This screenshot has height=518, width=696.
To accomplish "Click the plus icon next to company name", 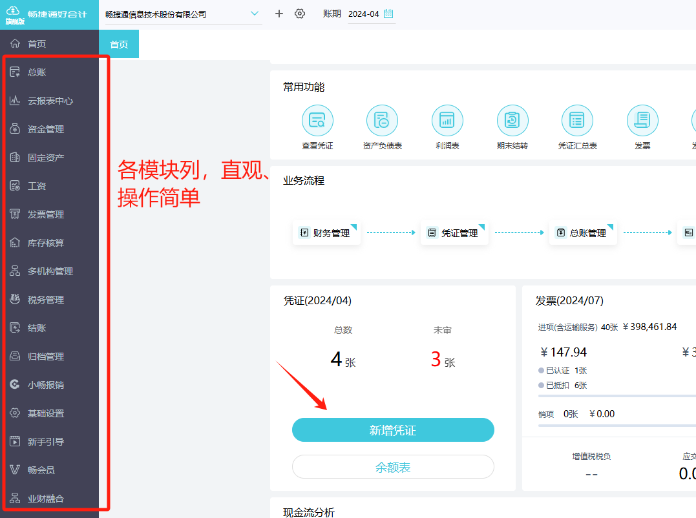I will pos(279,13).
